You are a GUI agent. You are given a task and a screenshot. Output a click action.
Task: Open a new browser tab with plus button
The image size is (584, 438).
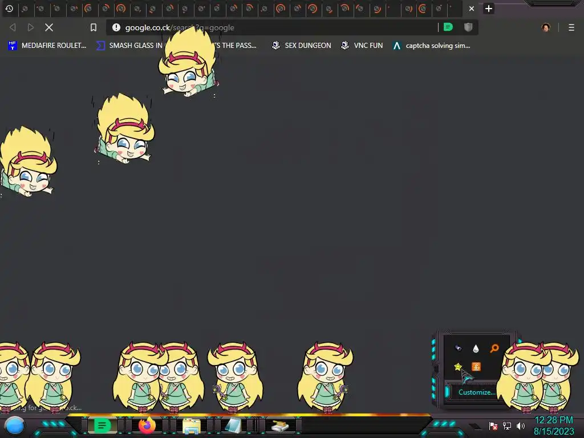(x=489, y=9)
